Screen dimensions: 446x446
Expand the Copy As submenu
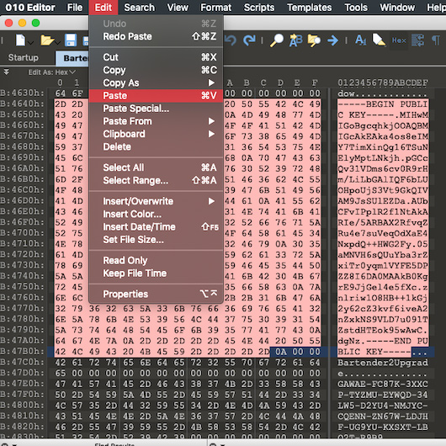tap(156, 82)
